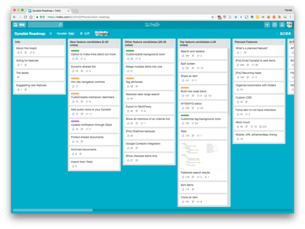Open the information icon in header

tap(274, 25)
